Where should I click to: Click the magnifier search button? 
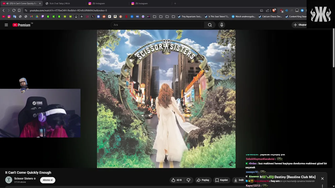(210, 25)
